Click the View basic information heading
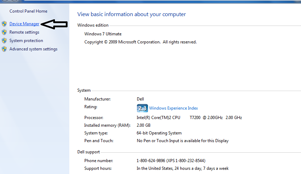301x174 pixels. tap(132, 14)
